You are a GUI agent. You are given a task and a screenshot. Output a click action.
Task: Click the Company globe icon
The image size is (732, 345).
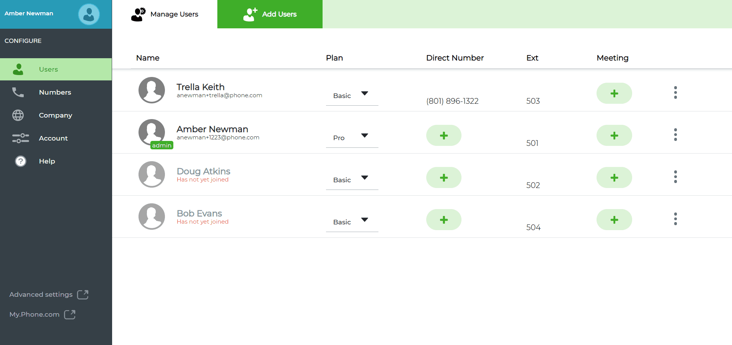tap(18, 115)
